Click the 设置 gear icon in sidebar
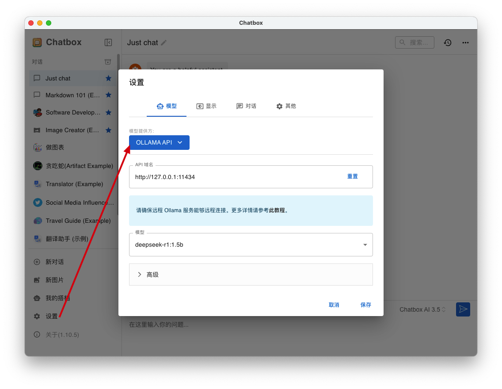The width and height of the screenshot is (502, 389). [37, 316]
